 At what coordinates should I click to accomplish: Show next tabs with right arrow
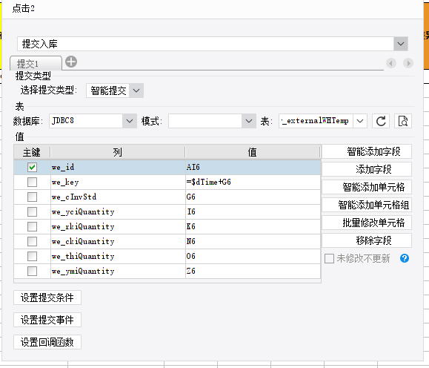tap(408, 64)
